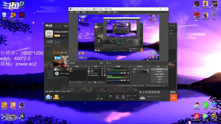Open the emoji picker in Douyu chat

[141, 92]
